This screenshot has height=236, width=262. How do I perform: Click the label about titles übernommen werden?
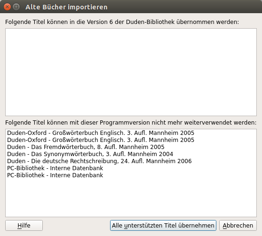122,22
